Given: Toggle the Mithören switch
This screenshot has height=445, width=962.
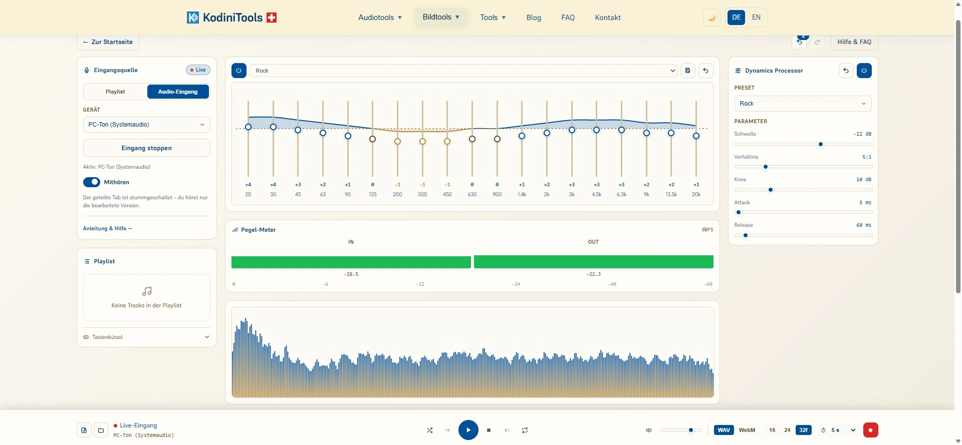Looking at the screenshot, I should 92,182.
